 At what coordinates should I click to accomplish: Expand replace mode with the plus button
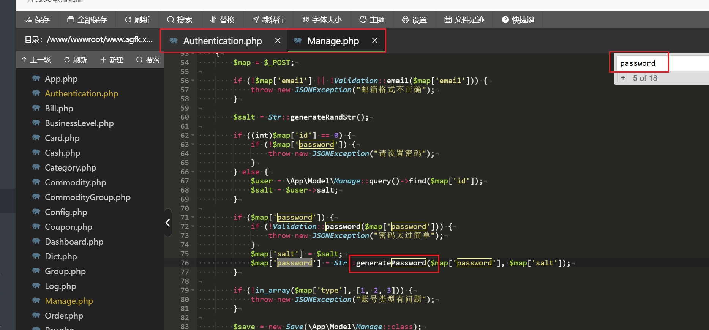point(623,78)
